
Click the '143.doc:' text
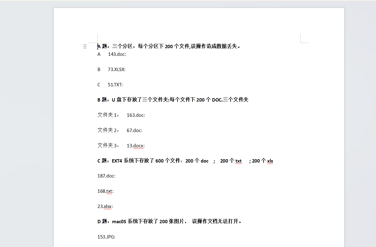tap(117, 54)
